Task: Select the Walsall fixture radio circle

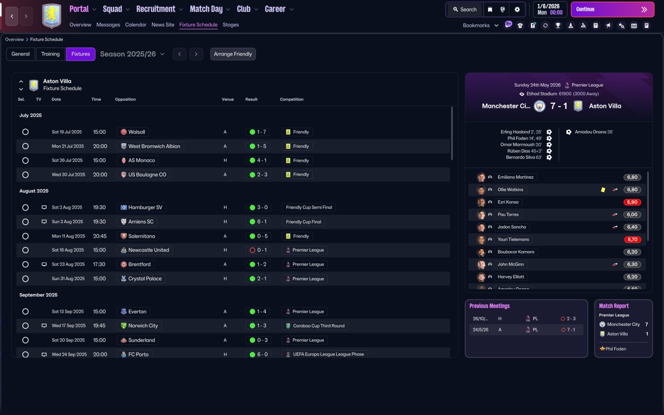Action: [25, 132]
